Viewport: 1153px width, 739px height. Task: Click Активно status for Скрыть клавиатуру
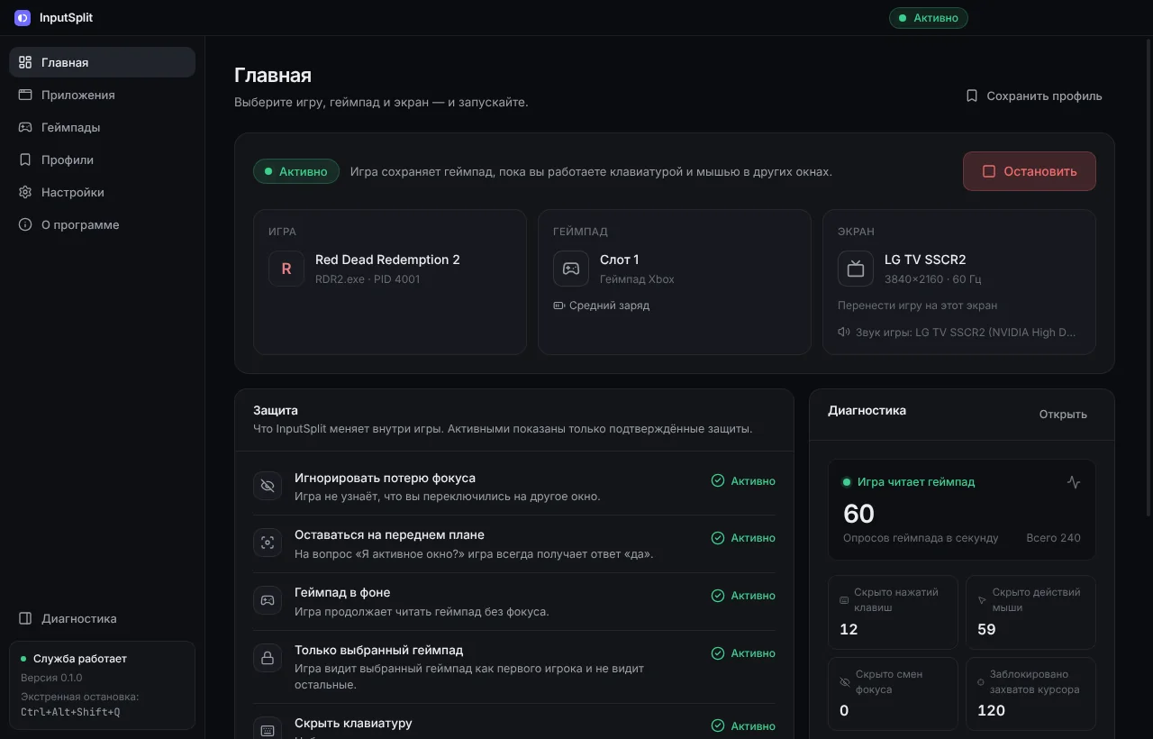(743, 726)
